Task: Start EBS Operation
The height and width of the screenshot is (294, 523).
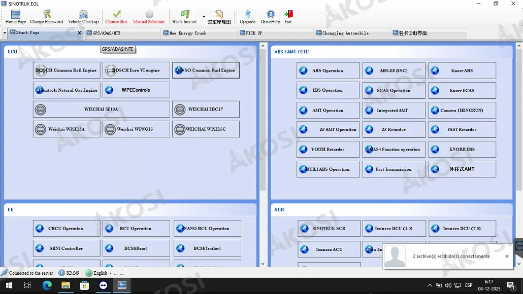Action: (328, 90)
